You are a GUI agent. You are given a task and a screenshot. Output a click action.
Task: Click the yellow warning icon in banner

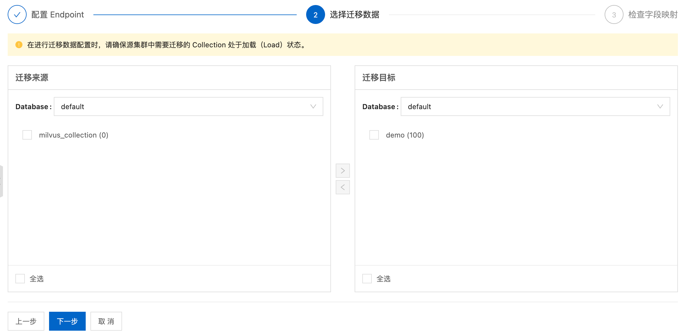(x=19, y=45)
